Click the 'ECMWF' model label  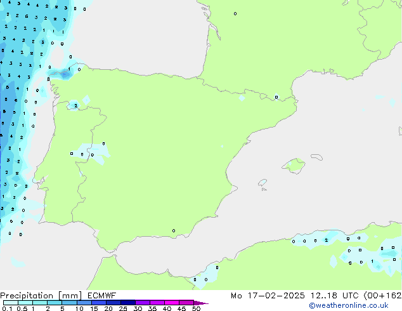point(102,296)
